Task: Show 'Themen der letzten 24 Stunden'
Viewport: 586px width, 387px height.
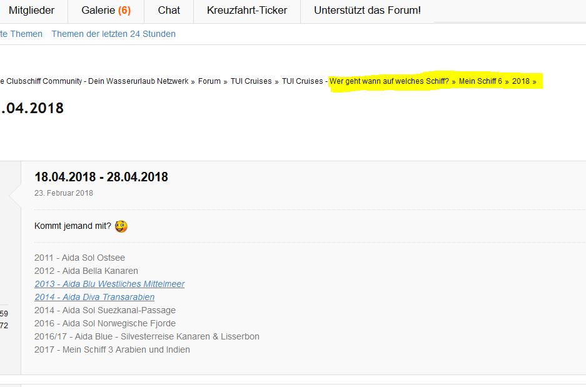Action: tap(113, 34)
